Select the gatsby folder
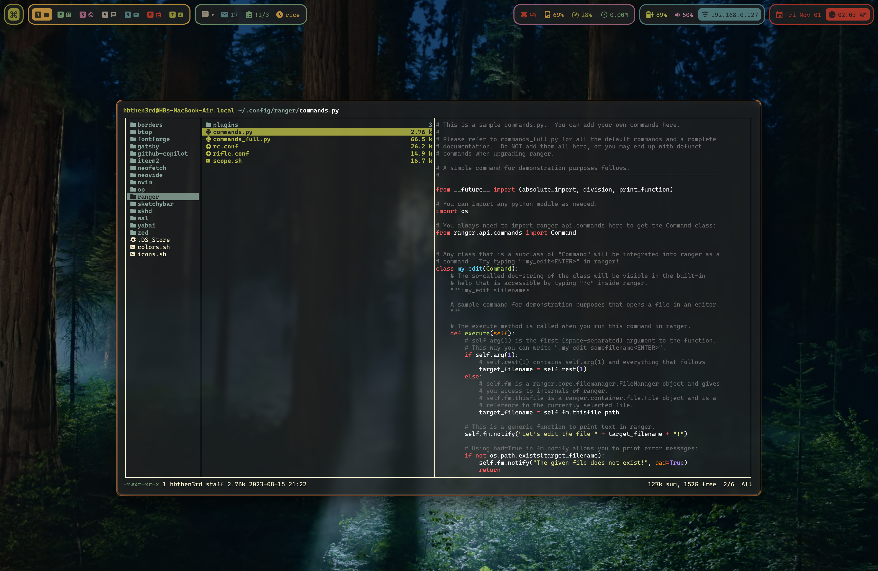The image size is (878, 571). 163,146
